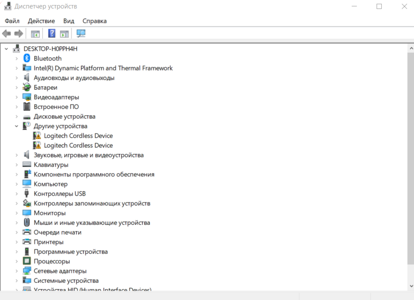Viewport: 414px width, 300px height.
Task: Click the scan for hardware changes monitor icon
Action: click(x=81, y=33)
